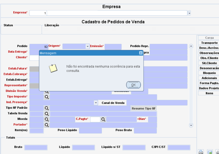Viewport: 219px width, 154px height.
Task: Click the Tipo Imposto search magnifier icon
Action: 47,97
